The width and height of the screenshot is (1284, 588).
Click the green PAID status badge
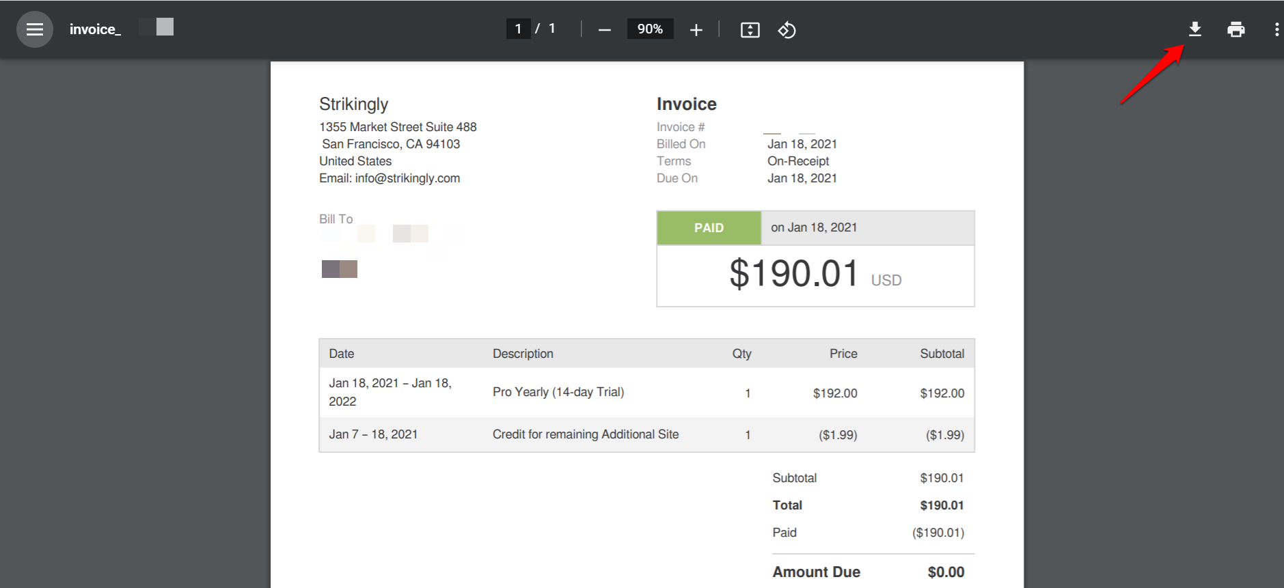pyautogui.click(x=709, y=228)
